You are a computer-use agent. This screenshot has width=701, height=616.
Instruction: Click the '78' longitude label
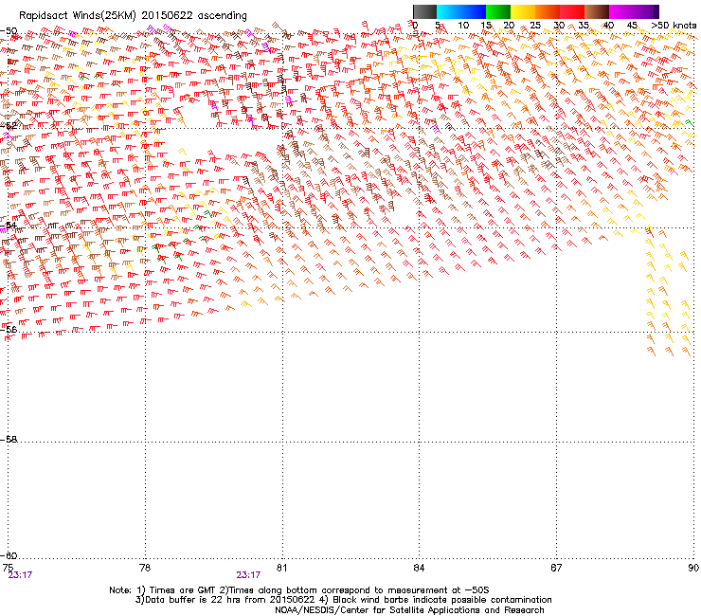click(145, 568)
